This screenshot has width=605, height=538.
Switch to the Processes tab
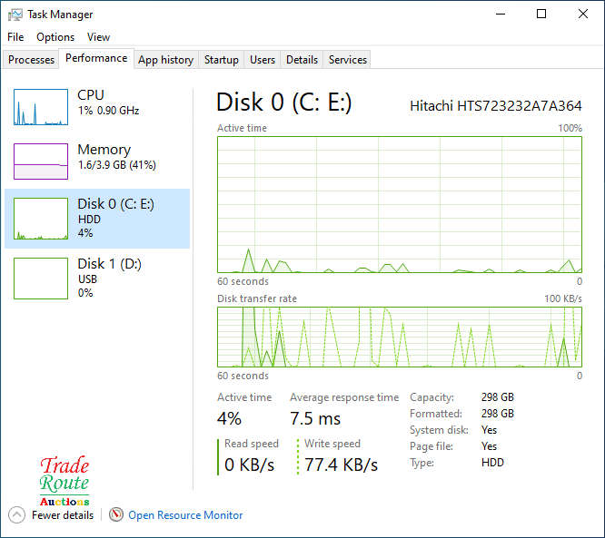(x=32, y=60)
